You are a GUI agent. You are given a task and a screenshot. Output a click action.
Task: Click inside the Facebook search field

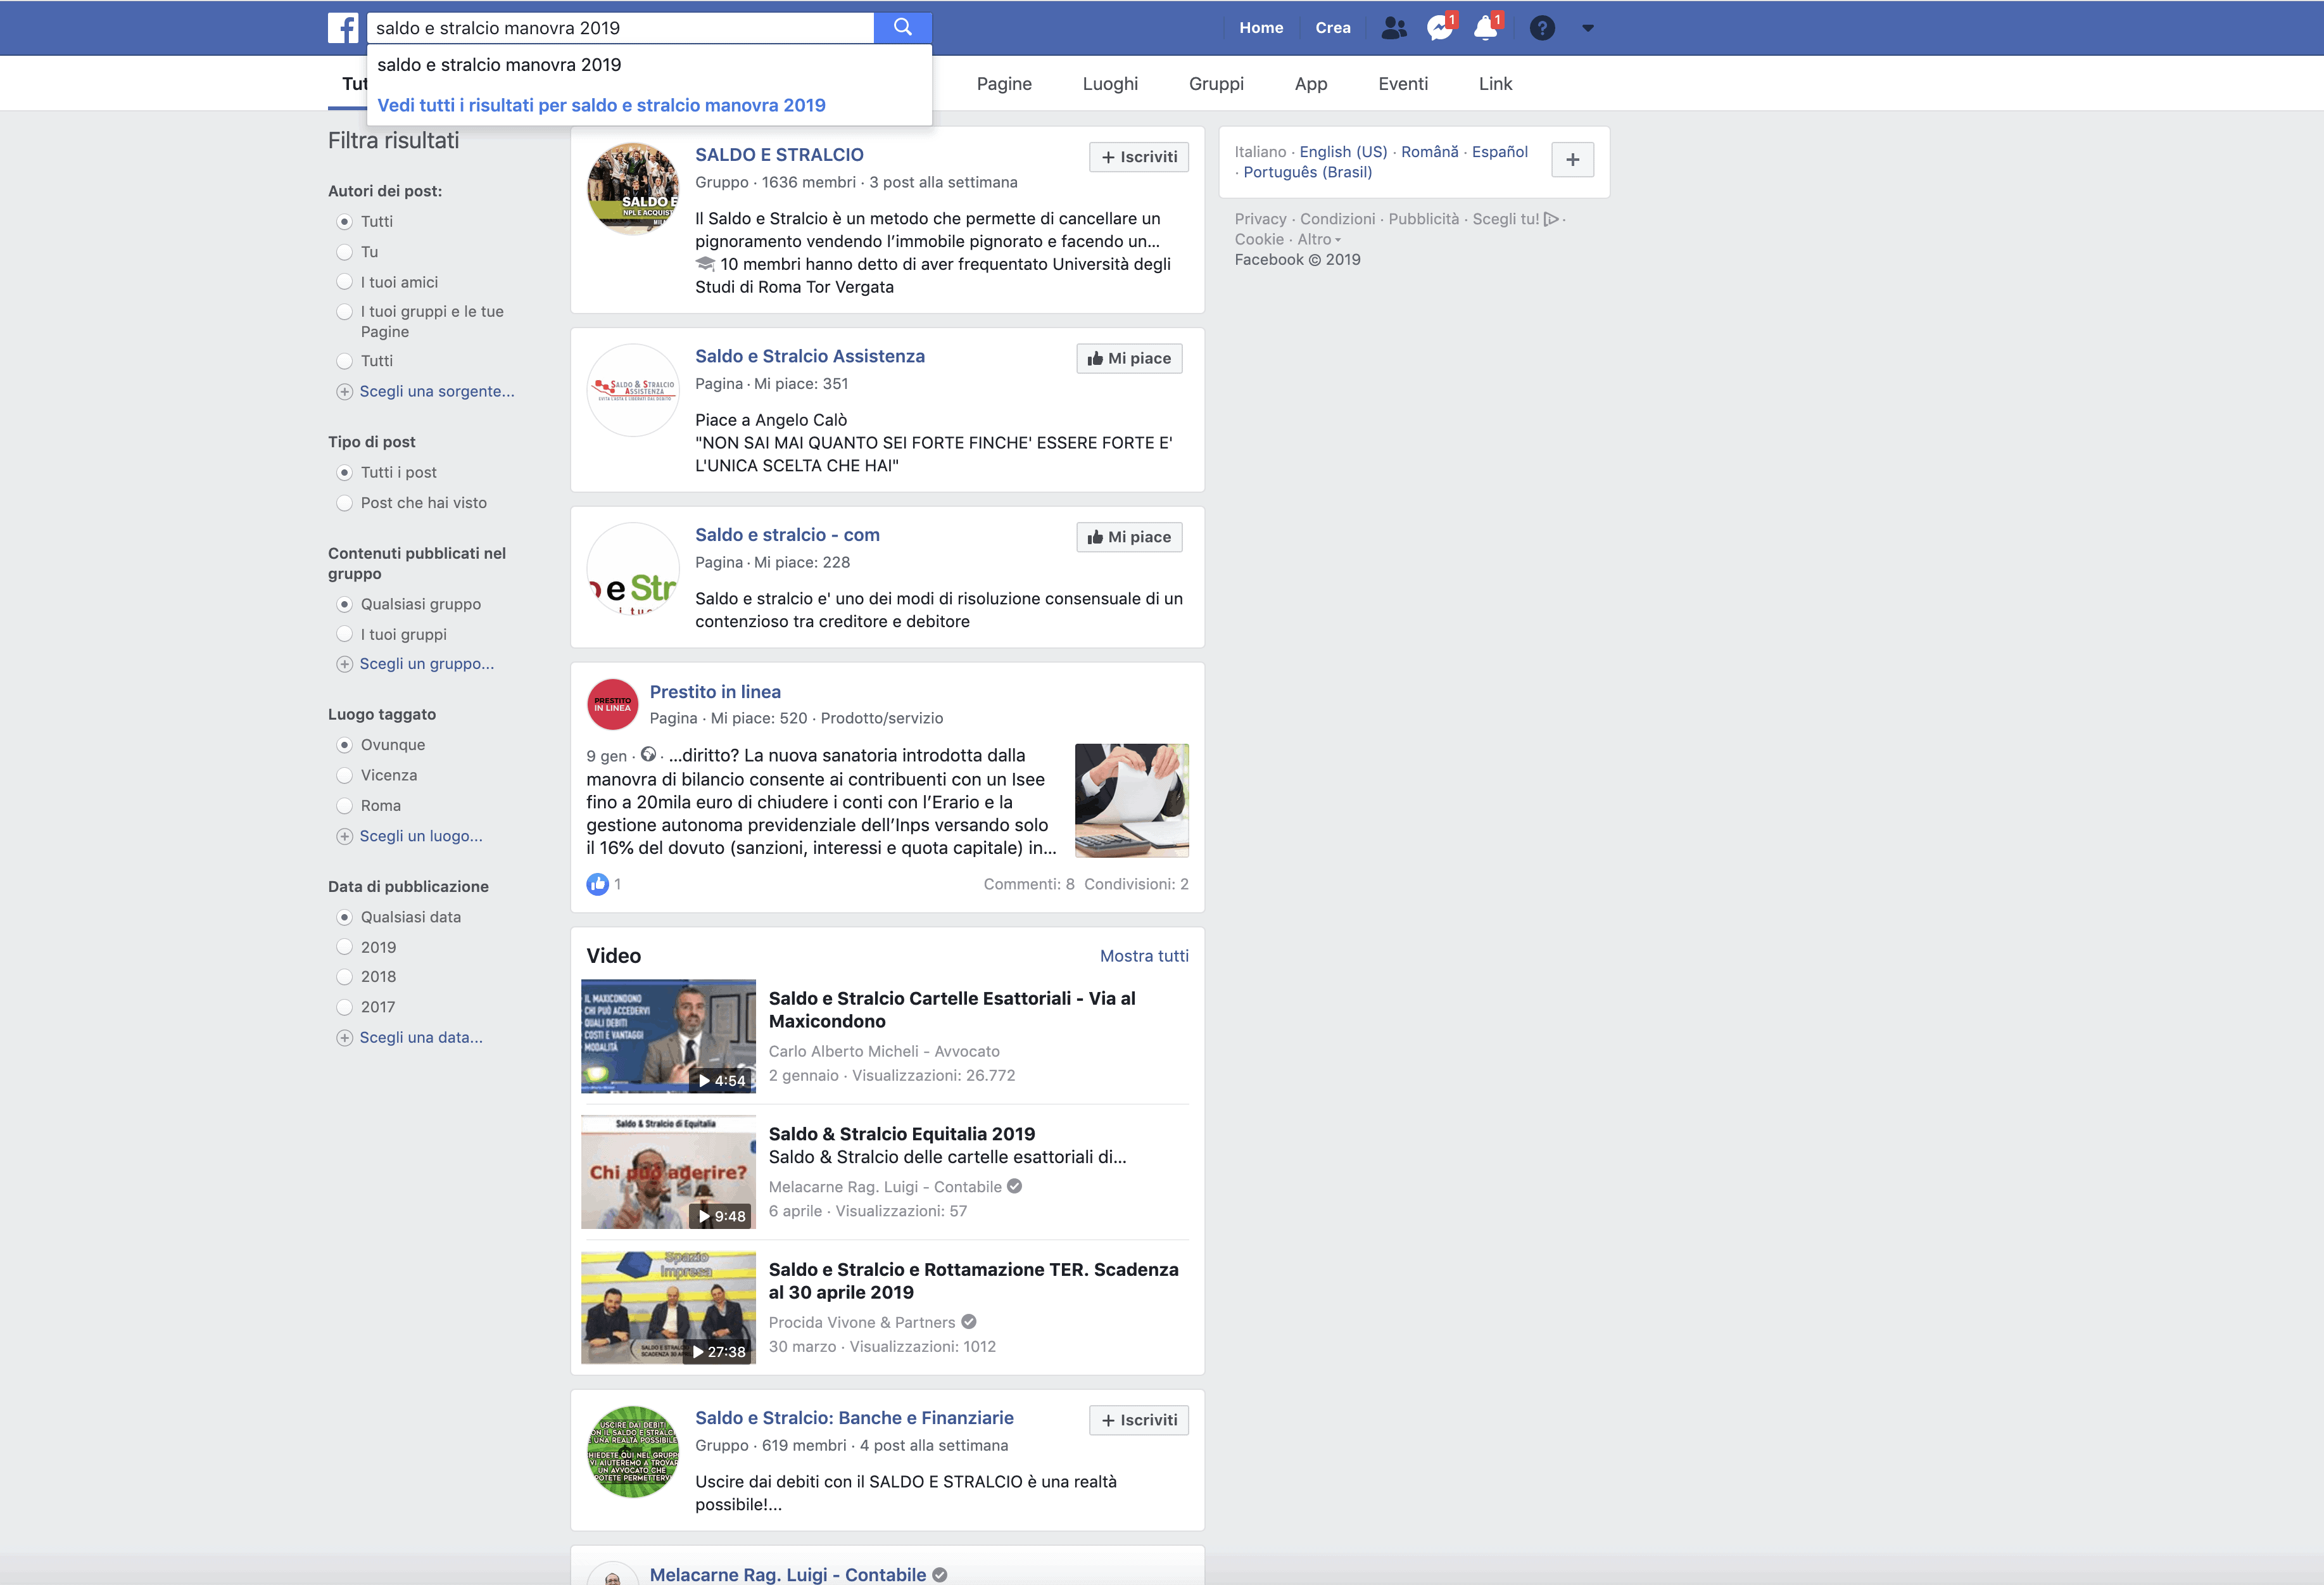[620, 28]
